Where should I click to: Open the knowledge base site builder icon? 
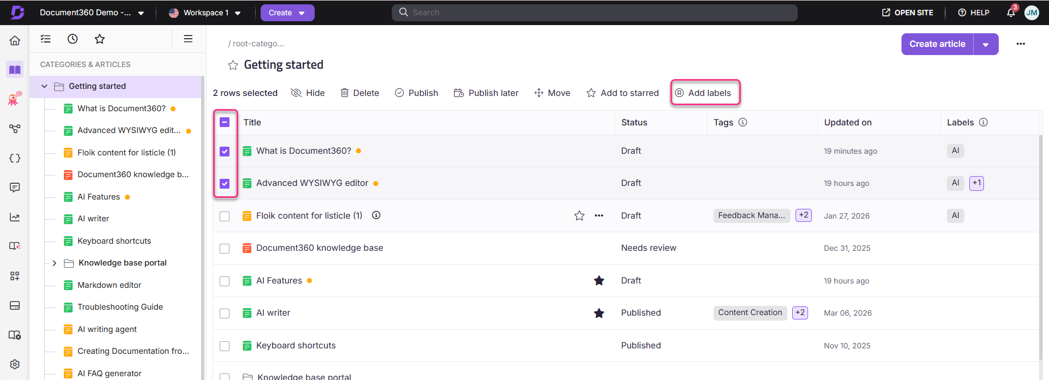pyautogui.click(x=15, y=246)
